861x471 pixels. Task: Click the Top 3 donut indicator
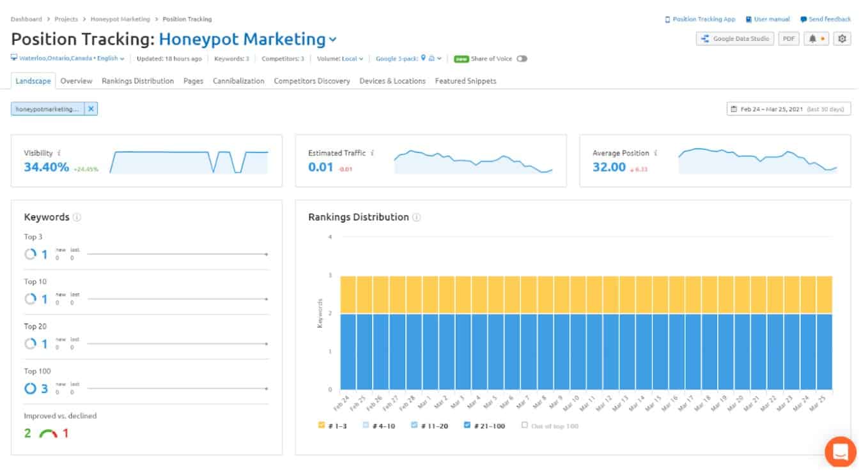click(30, 254)
